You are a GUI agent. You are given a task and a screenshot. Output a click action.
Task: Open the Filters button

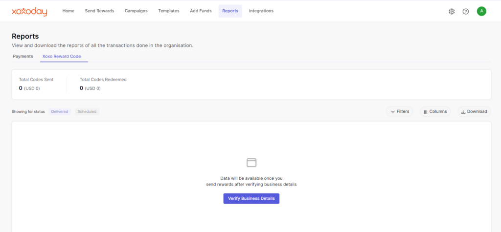(x=400, y=112)
